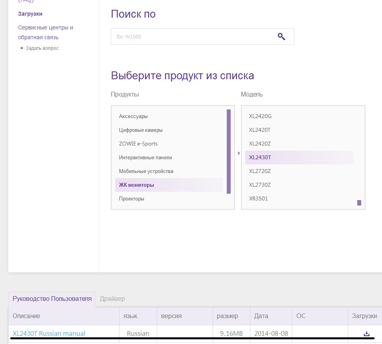Focus the product search field
This screenshot has width=382, height=344.
(202, 36)
